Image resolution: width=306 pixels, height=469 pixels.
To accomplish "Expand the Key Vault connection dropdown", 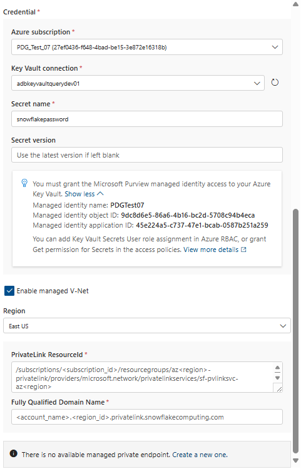I will click(x=138, y=83).
